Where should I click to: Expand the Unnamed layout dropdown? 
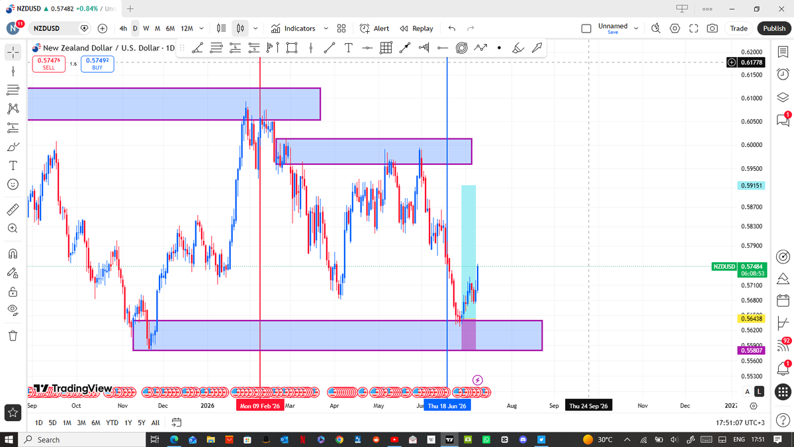point(637,28)
